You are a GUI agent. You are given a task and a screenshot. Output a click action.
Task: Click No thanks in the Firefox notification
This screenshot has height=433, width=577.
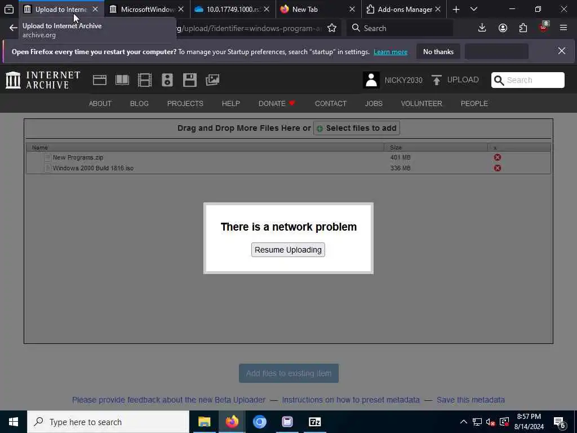(x=438, y=51)
